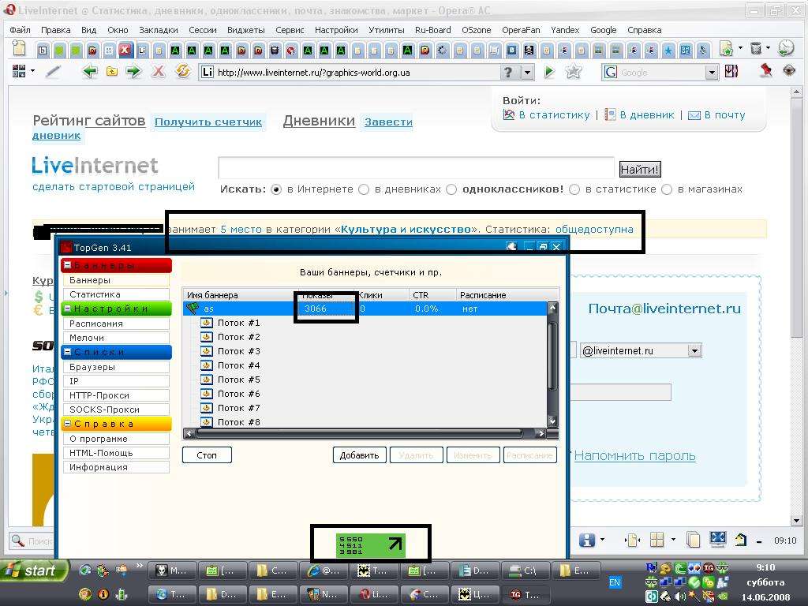The width and height of the screenshot is (808, 606).
Task: Click the green LiveInternet counter image
Action: click(x=371, y=545)
